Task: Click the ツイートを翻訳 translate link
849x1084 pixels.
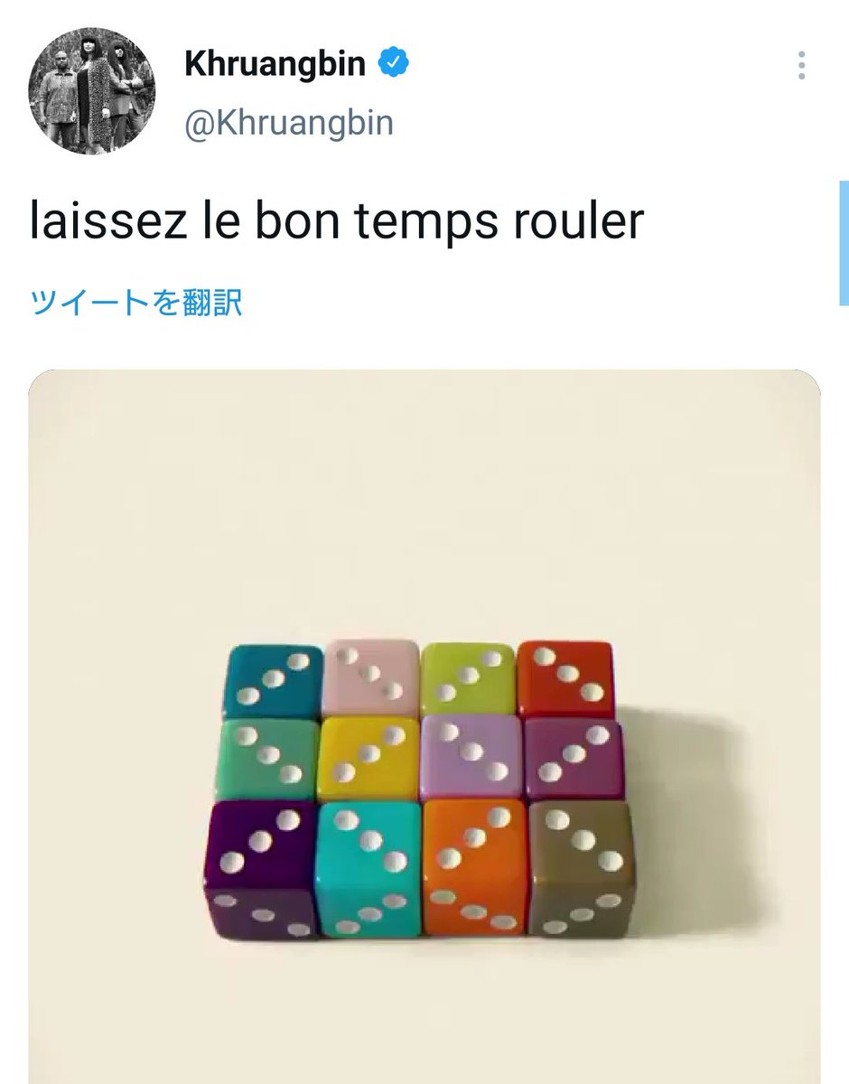Action: (136, 302)
